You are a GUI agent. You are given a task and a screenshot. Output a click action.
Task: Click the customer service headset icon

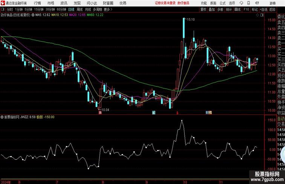pyautogui.click(x=241, y=3)
